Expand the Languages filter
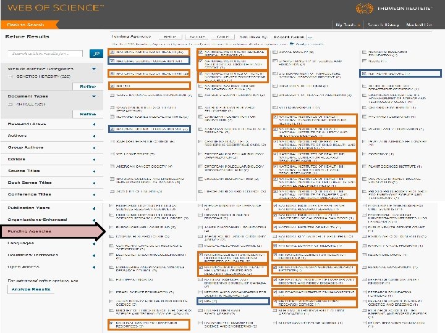The width and height of the screenshot is (445, 333). (x=94, y=244)
